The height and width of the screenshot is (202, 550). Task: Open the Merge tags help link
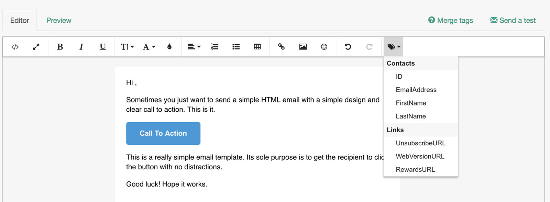point(451,20)
